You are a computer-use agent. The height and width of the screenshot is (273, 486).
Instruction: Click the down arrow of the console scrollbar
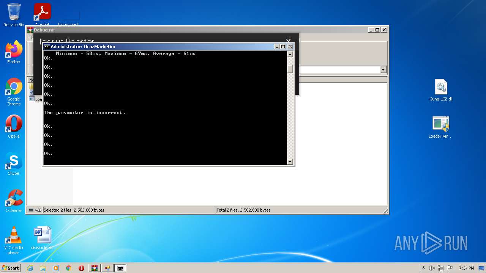(290, 162)
